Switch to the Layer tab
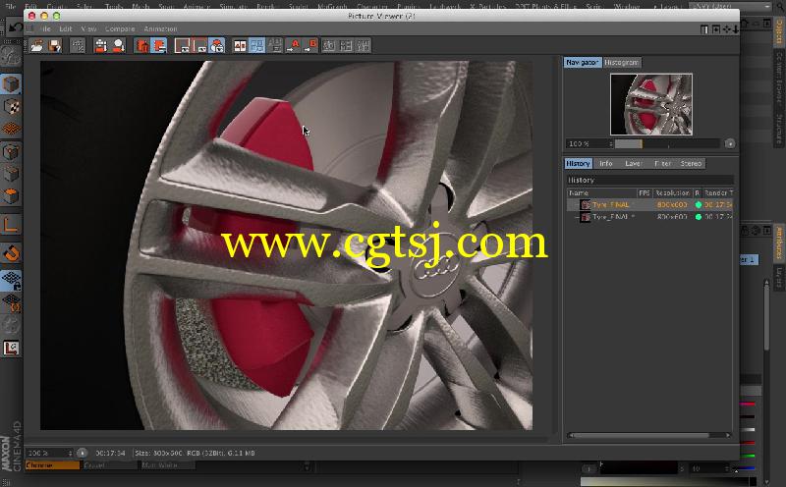Image resolution: width=786 pixels, height=487 pixels. pos(633,163)
